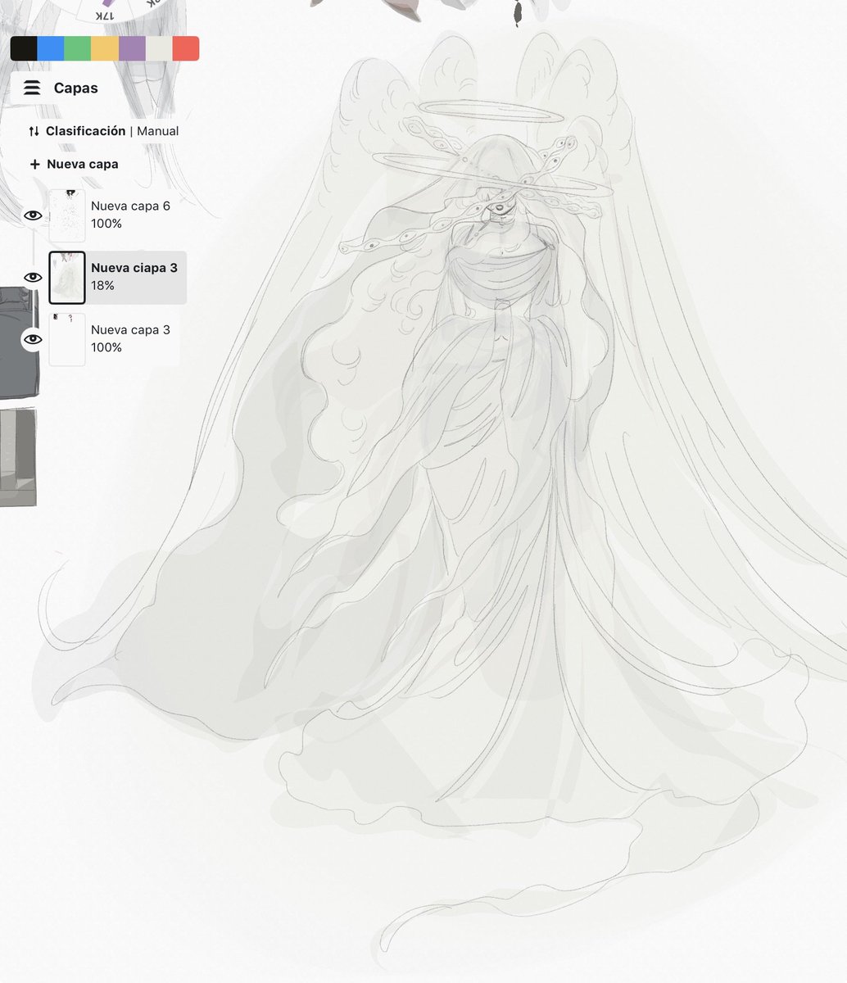Select the Nueva capa 6 layer thumbnail
This screenshot has width=847, height=983.
pos(67,215)
